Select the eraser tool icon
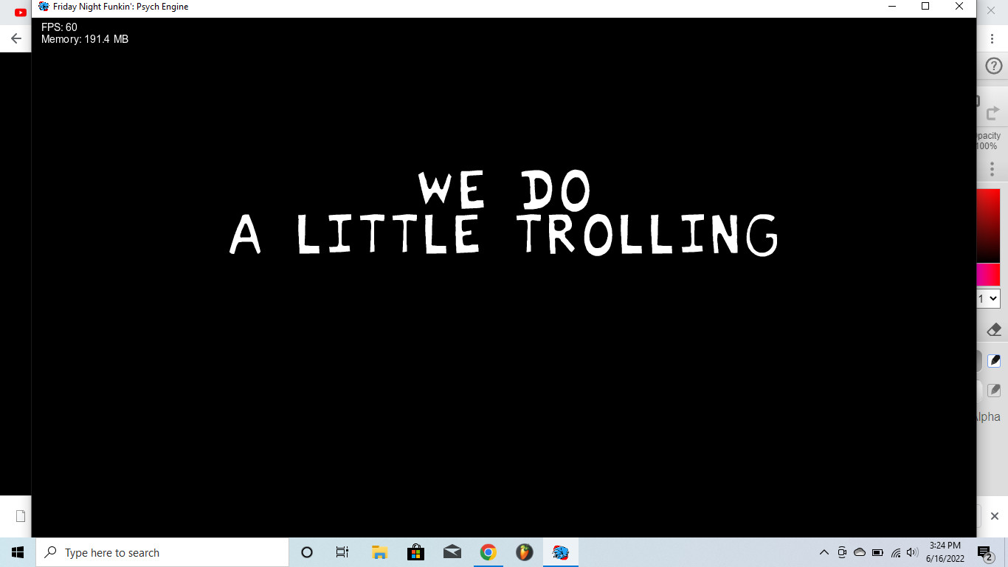 pyautogui.click(x=993, y=329)
